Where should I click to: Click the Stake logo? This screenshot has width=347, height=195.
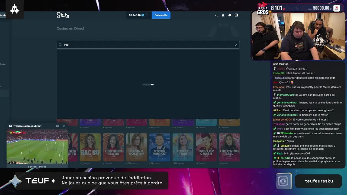pyautogui.click(x=63, y=15)
